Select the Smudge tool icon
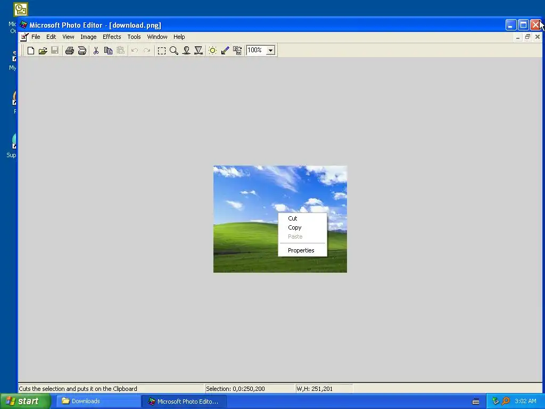This screenshot has width=545, height=409. [x=186, y=51]
